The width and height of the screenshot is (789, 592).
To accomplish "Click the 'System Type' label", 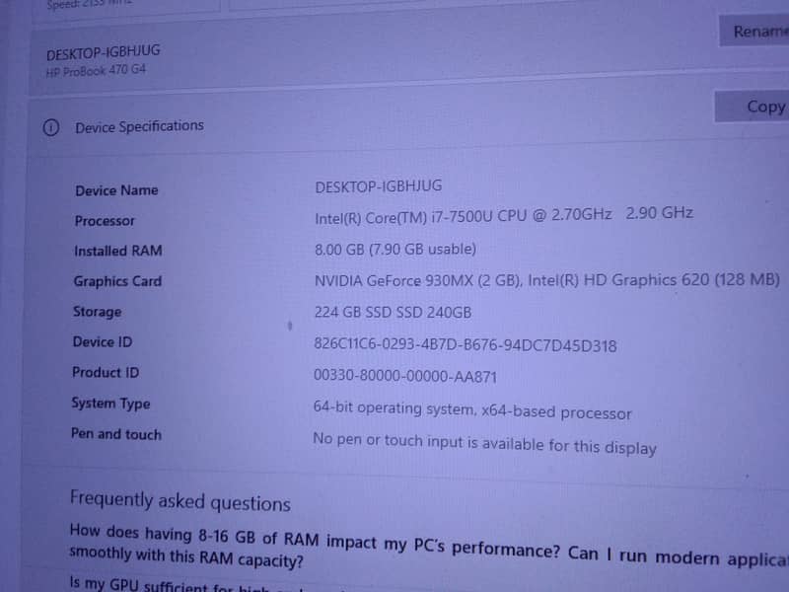I will pos(110,404).
